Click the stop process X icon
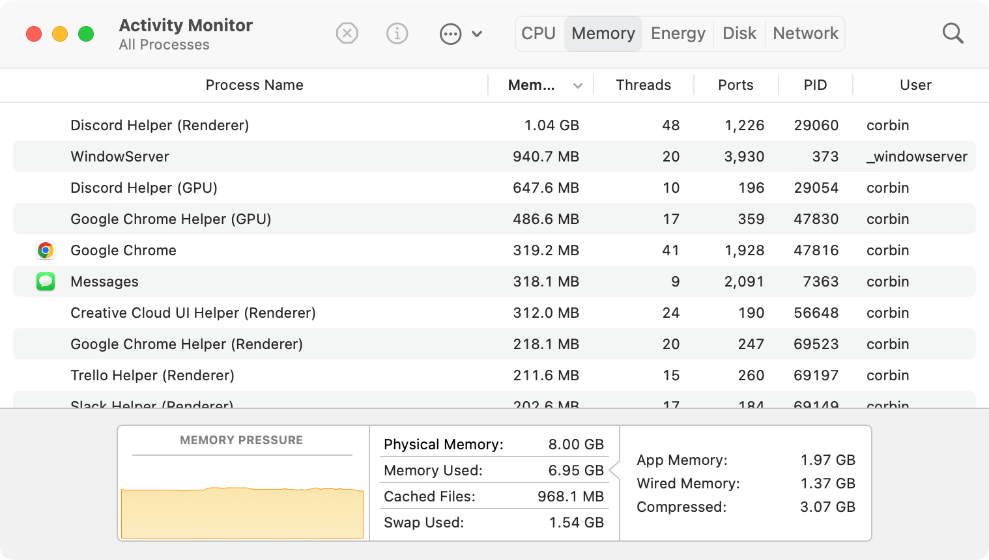989x560 pixels. (x=347, y=33)
